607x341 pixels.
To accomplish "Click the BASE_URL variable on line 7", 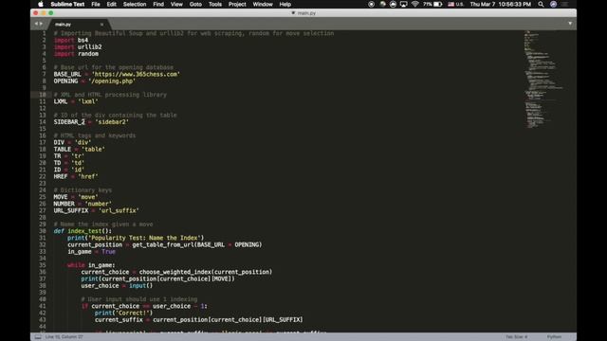I will (x=67, y=74).
